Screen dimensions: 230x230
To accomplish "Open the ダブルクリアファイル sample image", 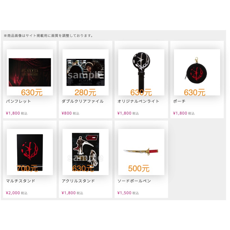I will 86,72.
